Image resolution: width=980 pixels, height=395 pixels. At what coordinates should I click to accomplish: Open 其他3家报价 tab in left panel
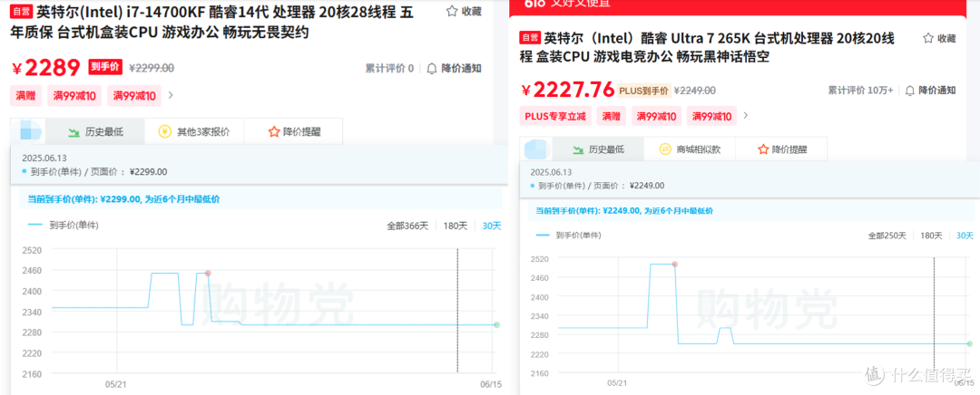coord(194,131)
